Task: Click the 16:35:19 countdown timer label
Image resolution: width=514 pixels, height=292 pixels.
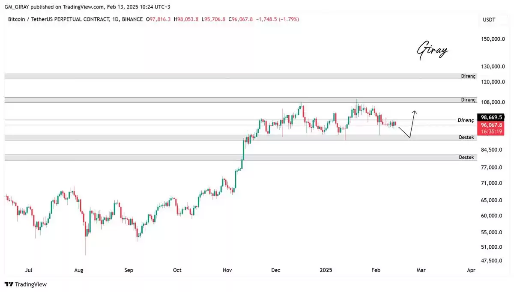Action: (x=491, y=132)
